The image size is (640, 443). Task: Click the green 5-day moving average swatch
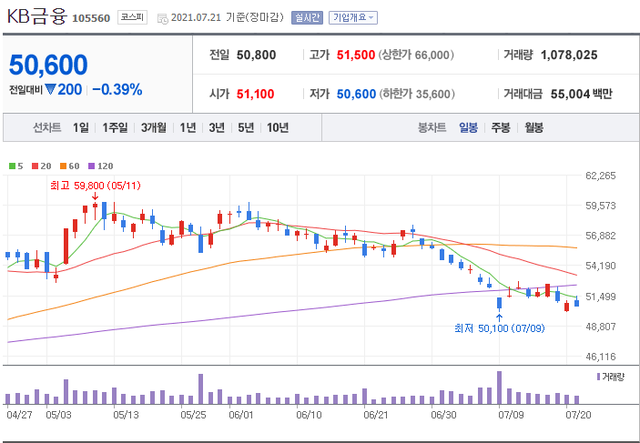[x=12, y=166]
